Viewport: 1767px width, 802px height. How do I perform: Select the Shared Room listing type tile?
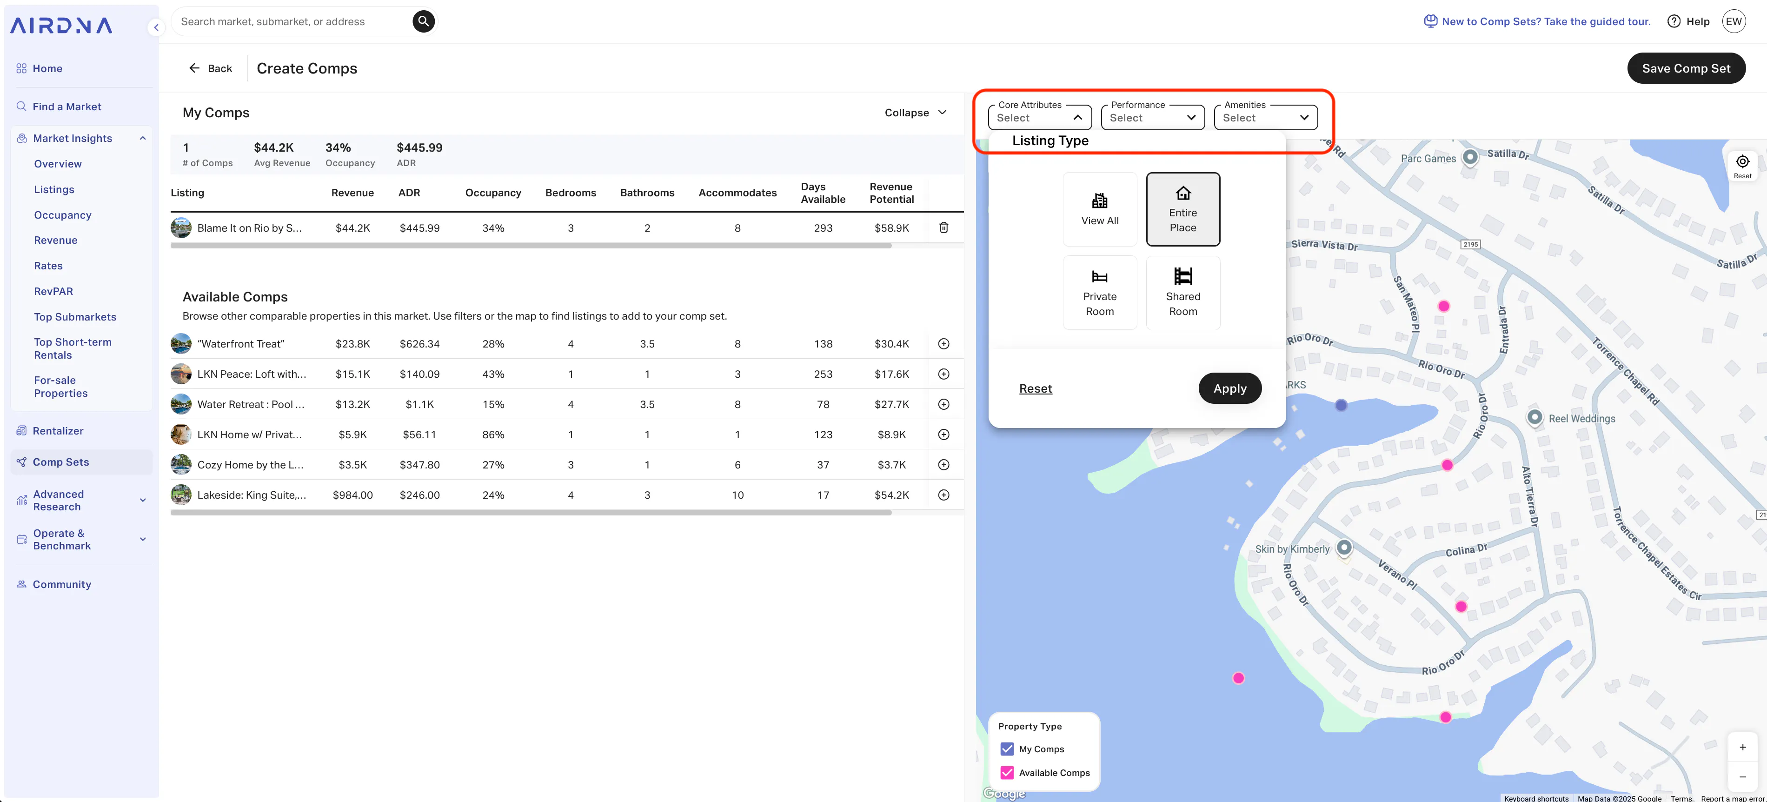1182,293
